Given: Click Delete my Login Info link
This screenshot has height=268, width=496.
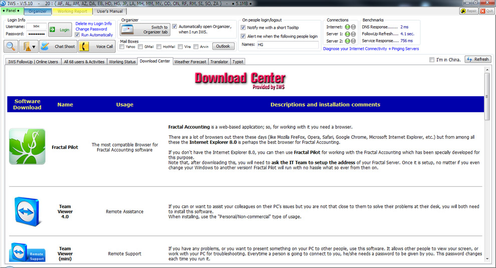Looking at the screenshot, I should pos(94,24).
